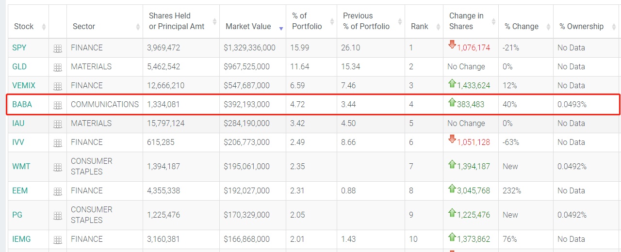The width and height of the screenshot is (621, 252).
Task: Open the BABA ticker link
Action: point(22,104)
